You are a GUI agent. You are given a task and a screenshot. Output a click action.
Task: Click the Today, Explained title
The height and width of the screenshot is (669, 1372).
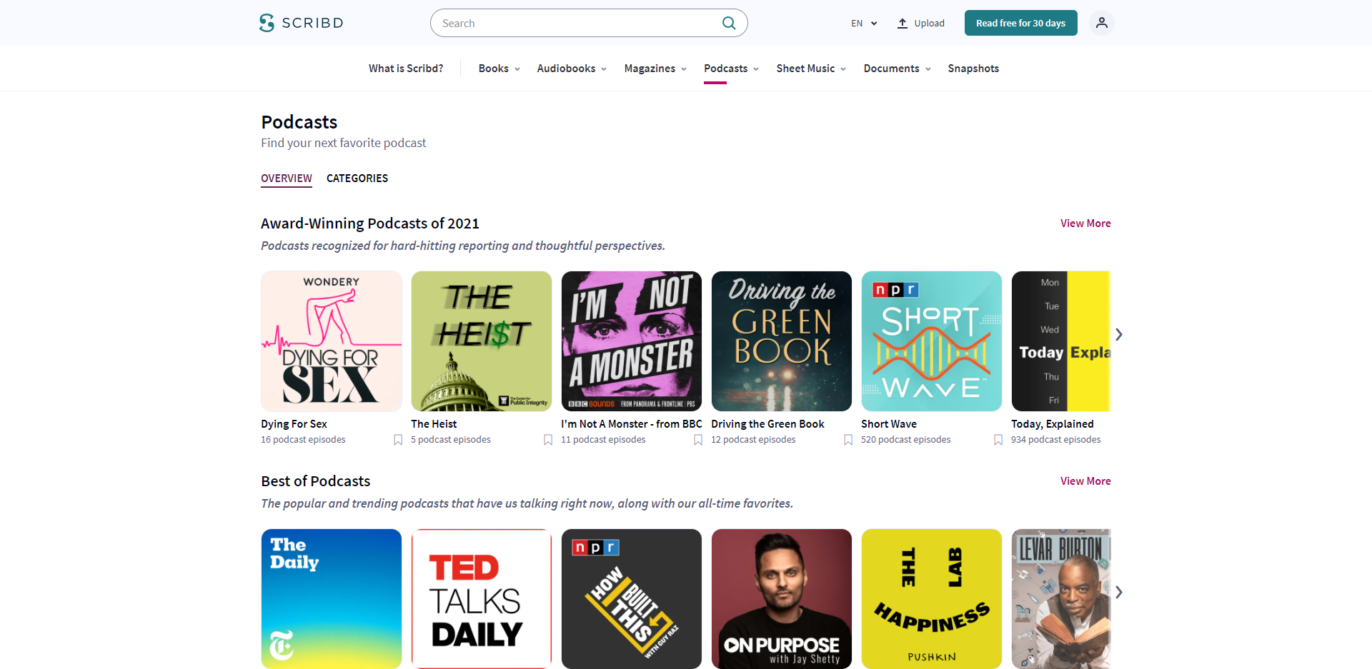[x=1053, y=424]
